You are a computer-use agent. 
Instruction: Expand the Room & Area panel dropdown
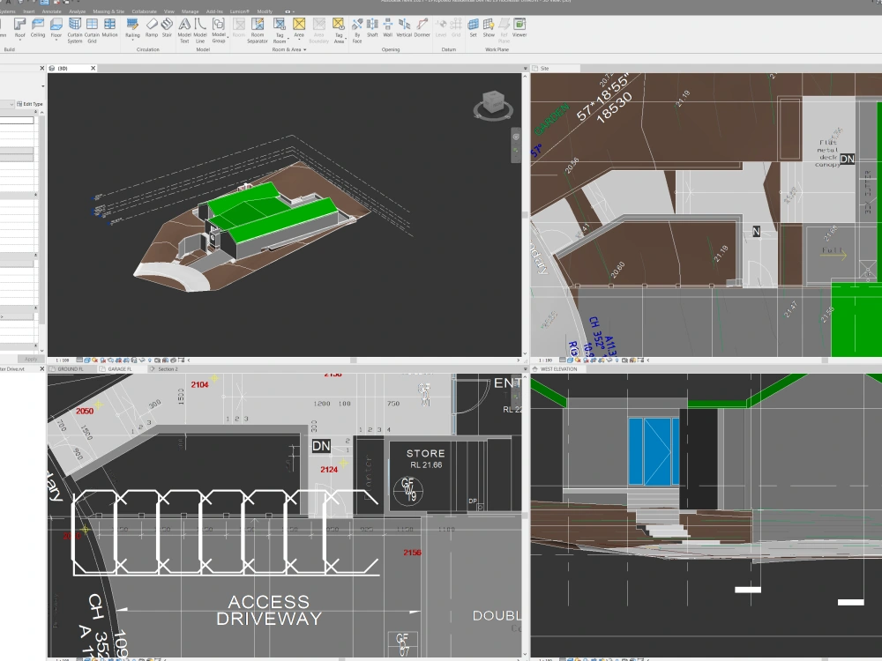click(x=304, y=49)
